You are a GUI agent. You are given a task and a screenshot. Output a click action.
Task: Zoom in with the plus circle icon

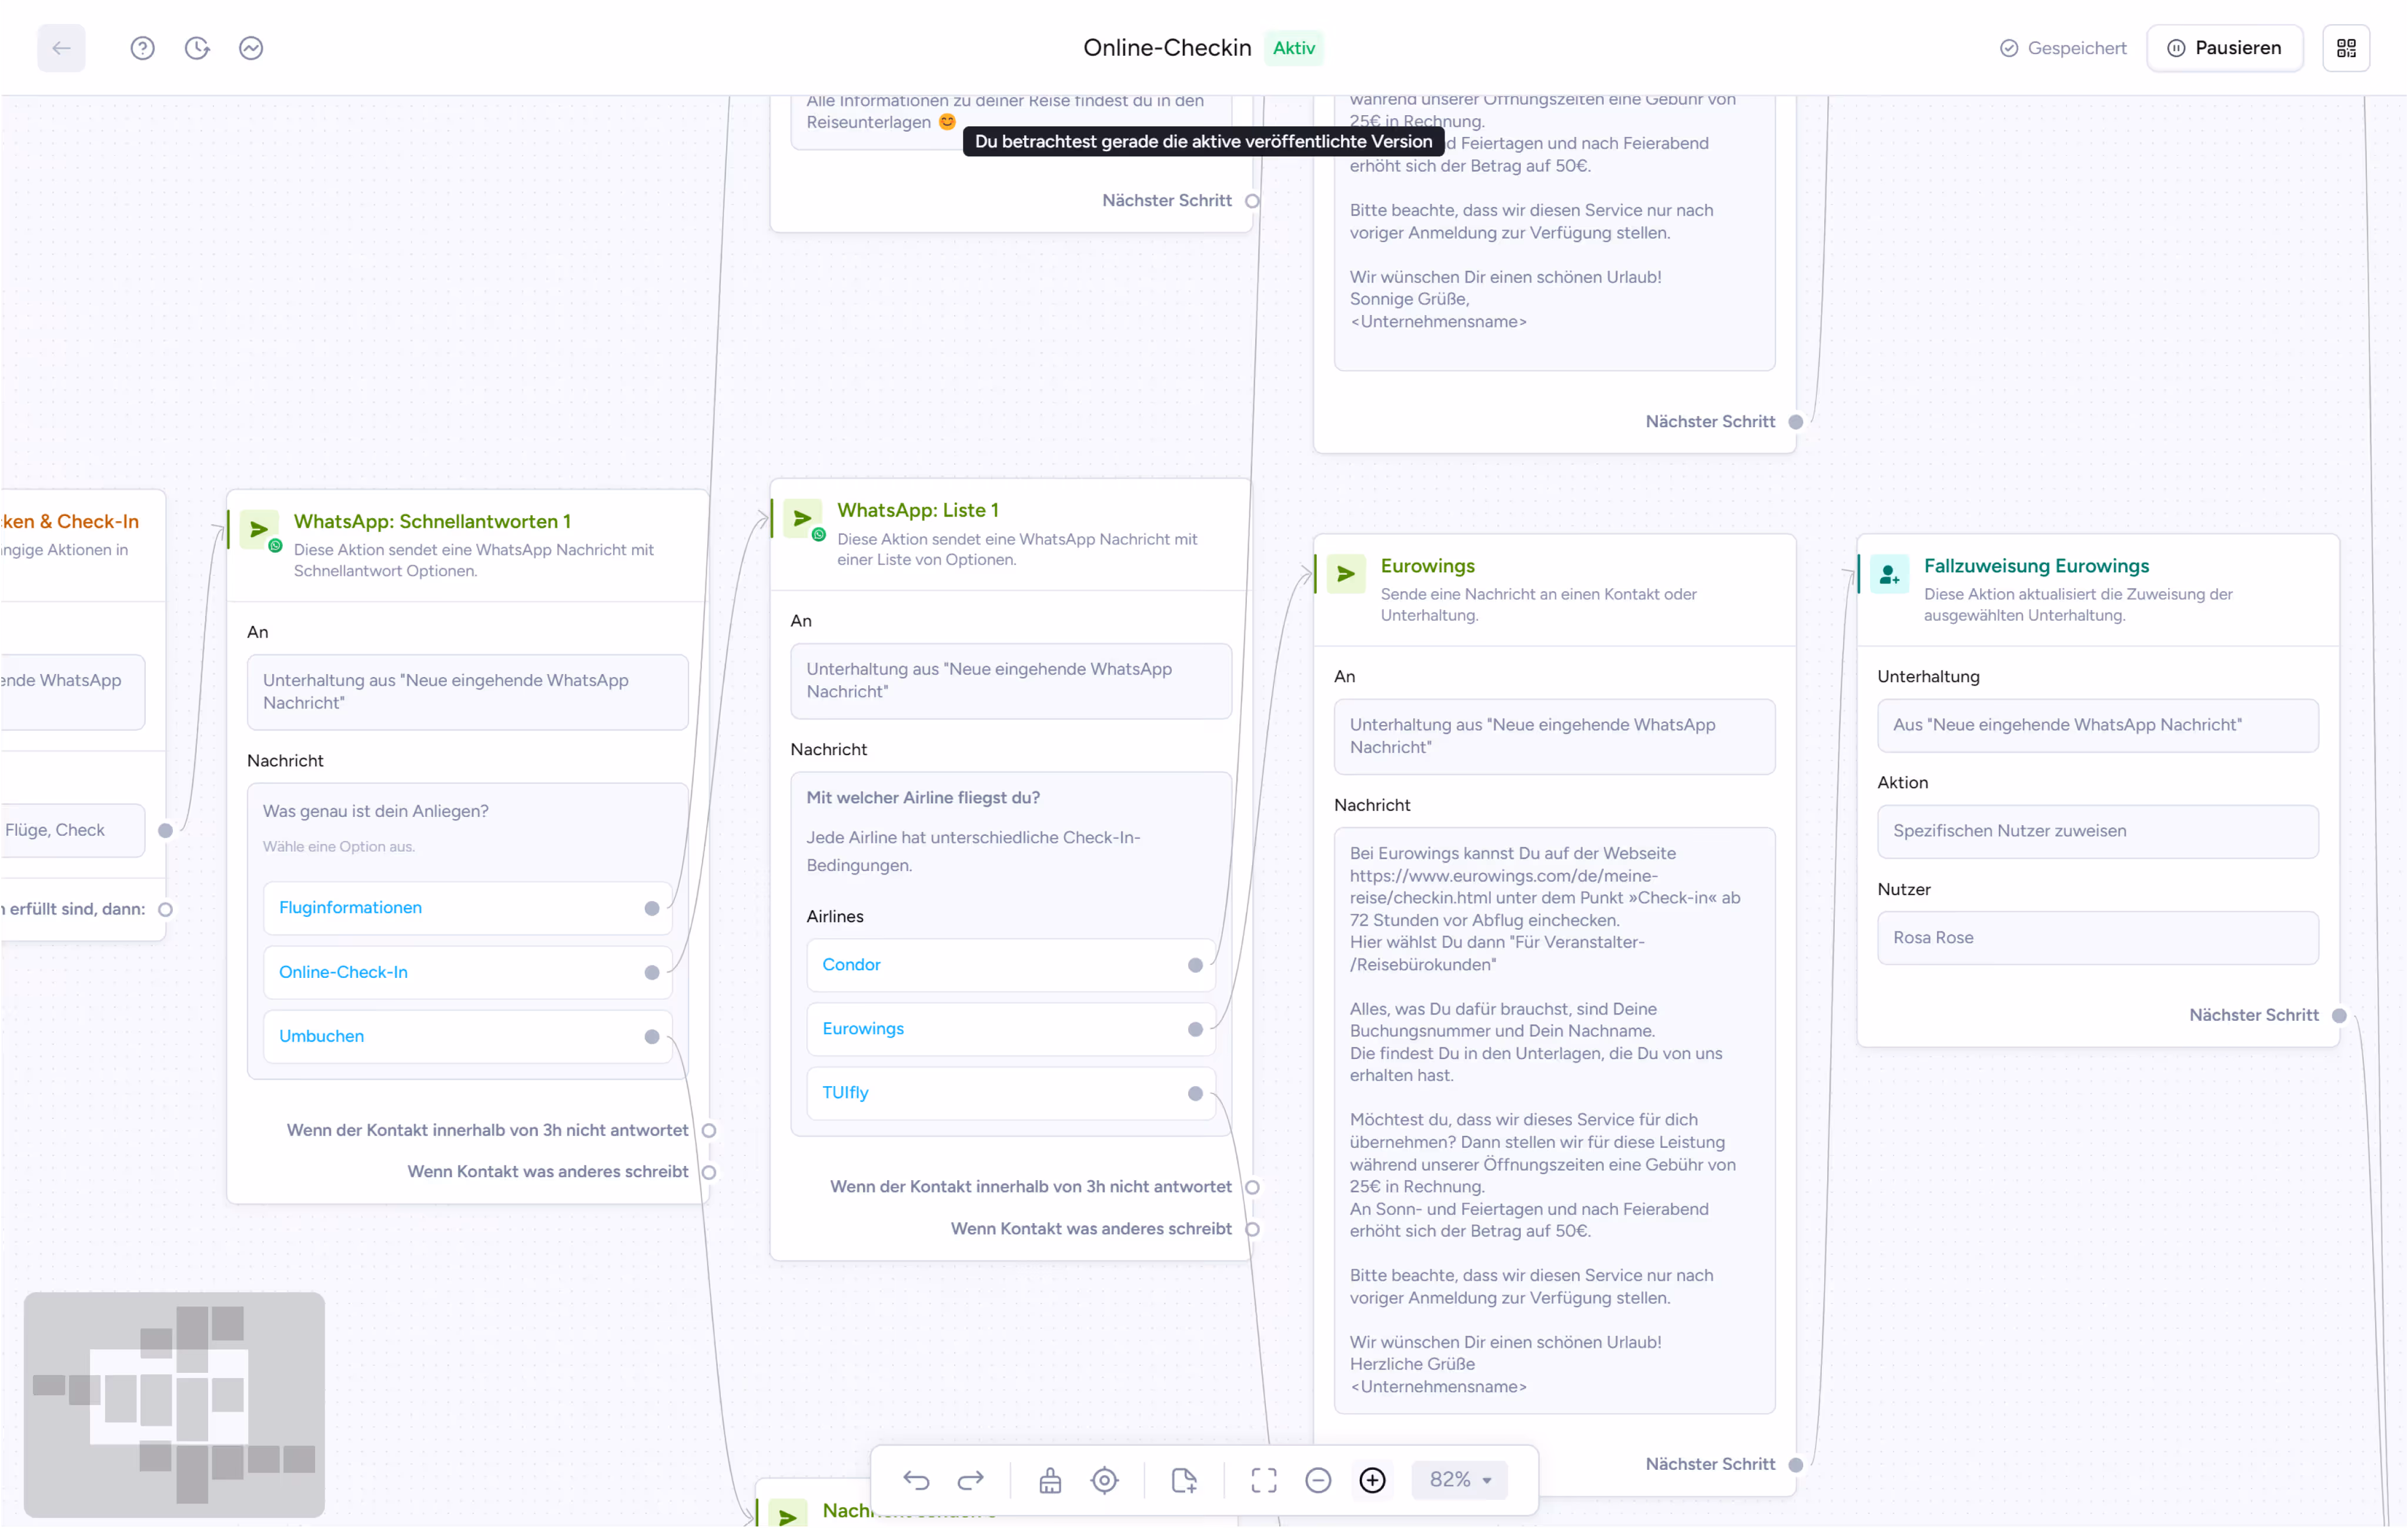coord(1372,1480)
